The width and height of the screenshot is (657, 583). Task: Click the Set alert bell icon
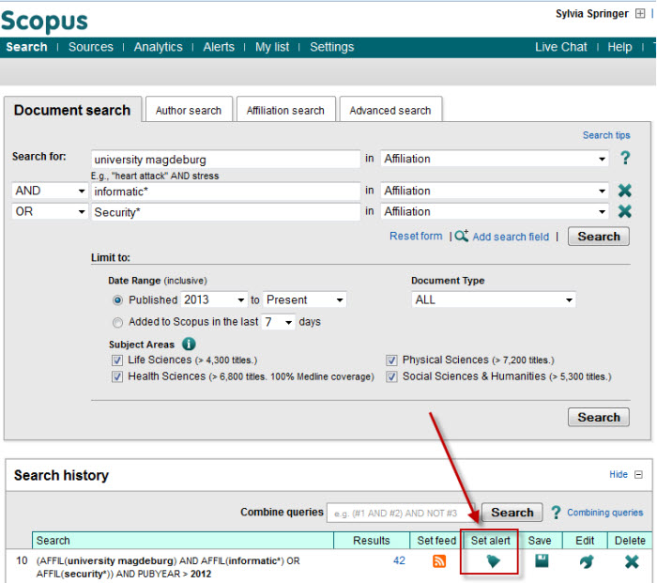(x=493, y=560)
